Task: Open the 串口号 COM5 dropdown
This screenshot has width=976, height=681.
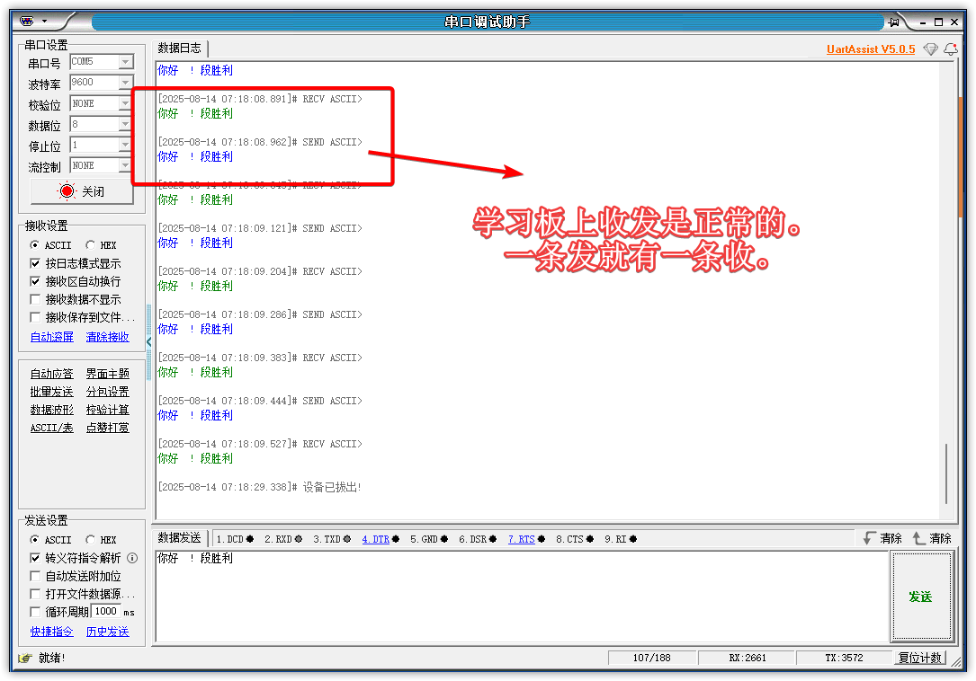Action: click(126, 62)
